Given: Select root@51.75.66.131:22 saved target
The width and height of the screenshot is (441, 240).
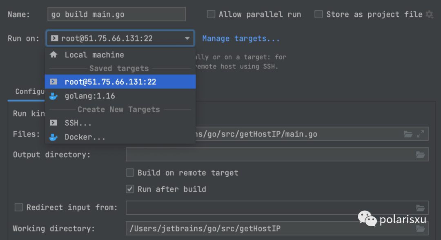Looking at the screenshot, I should click(x=110, y=82).
